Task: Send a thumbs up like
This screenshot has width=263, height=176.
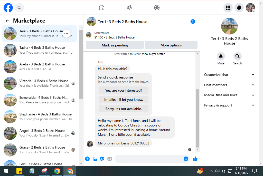Action: coord(195,159)
